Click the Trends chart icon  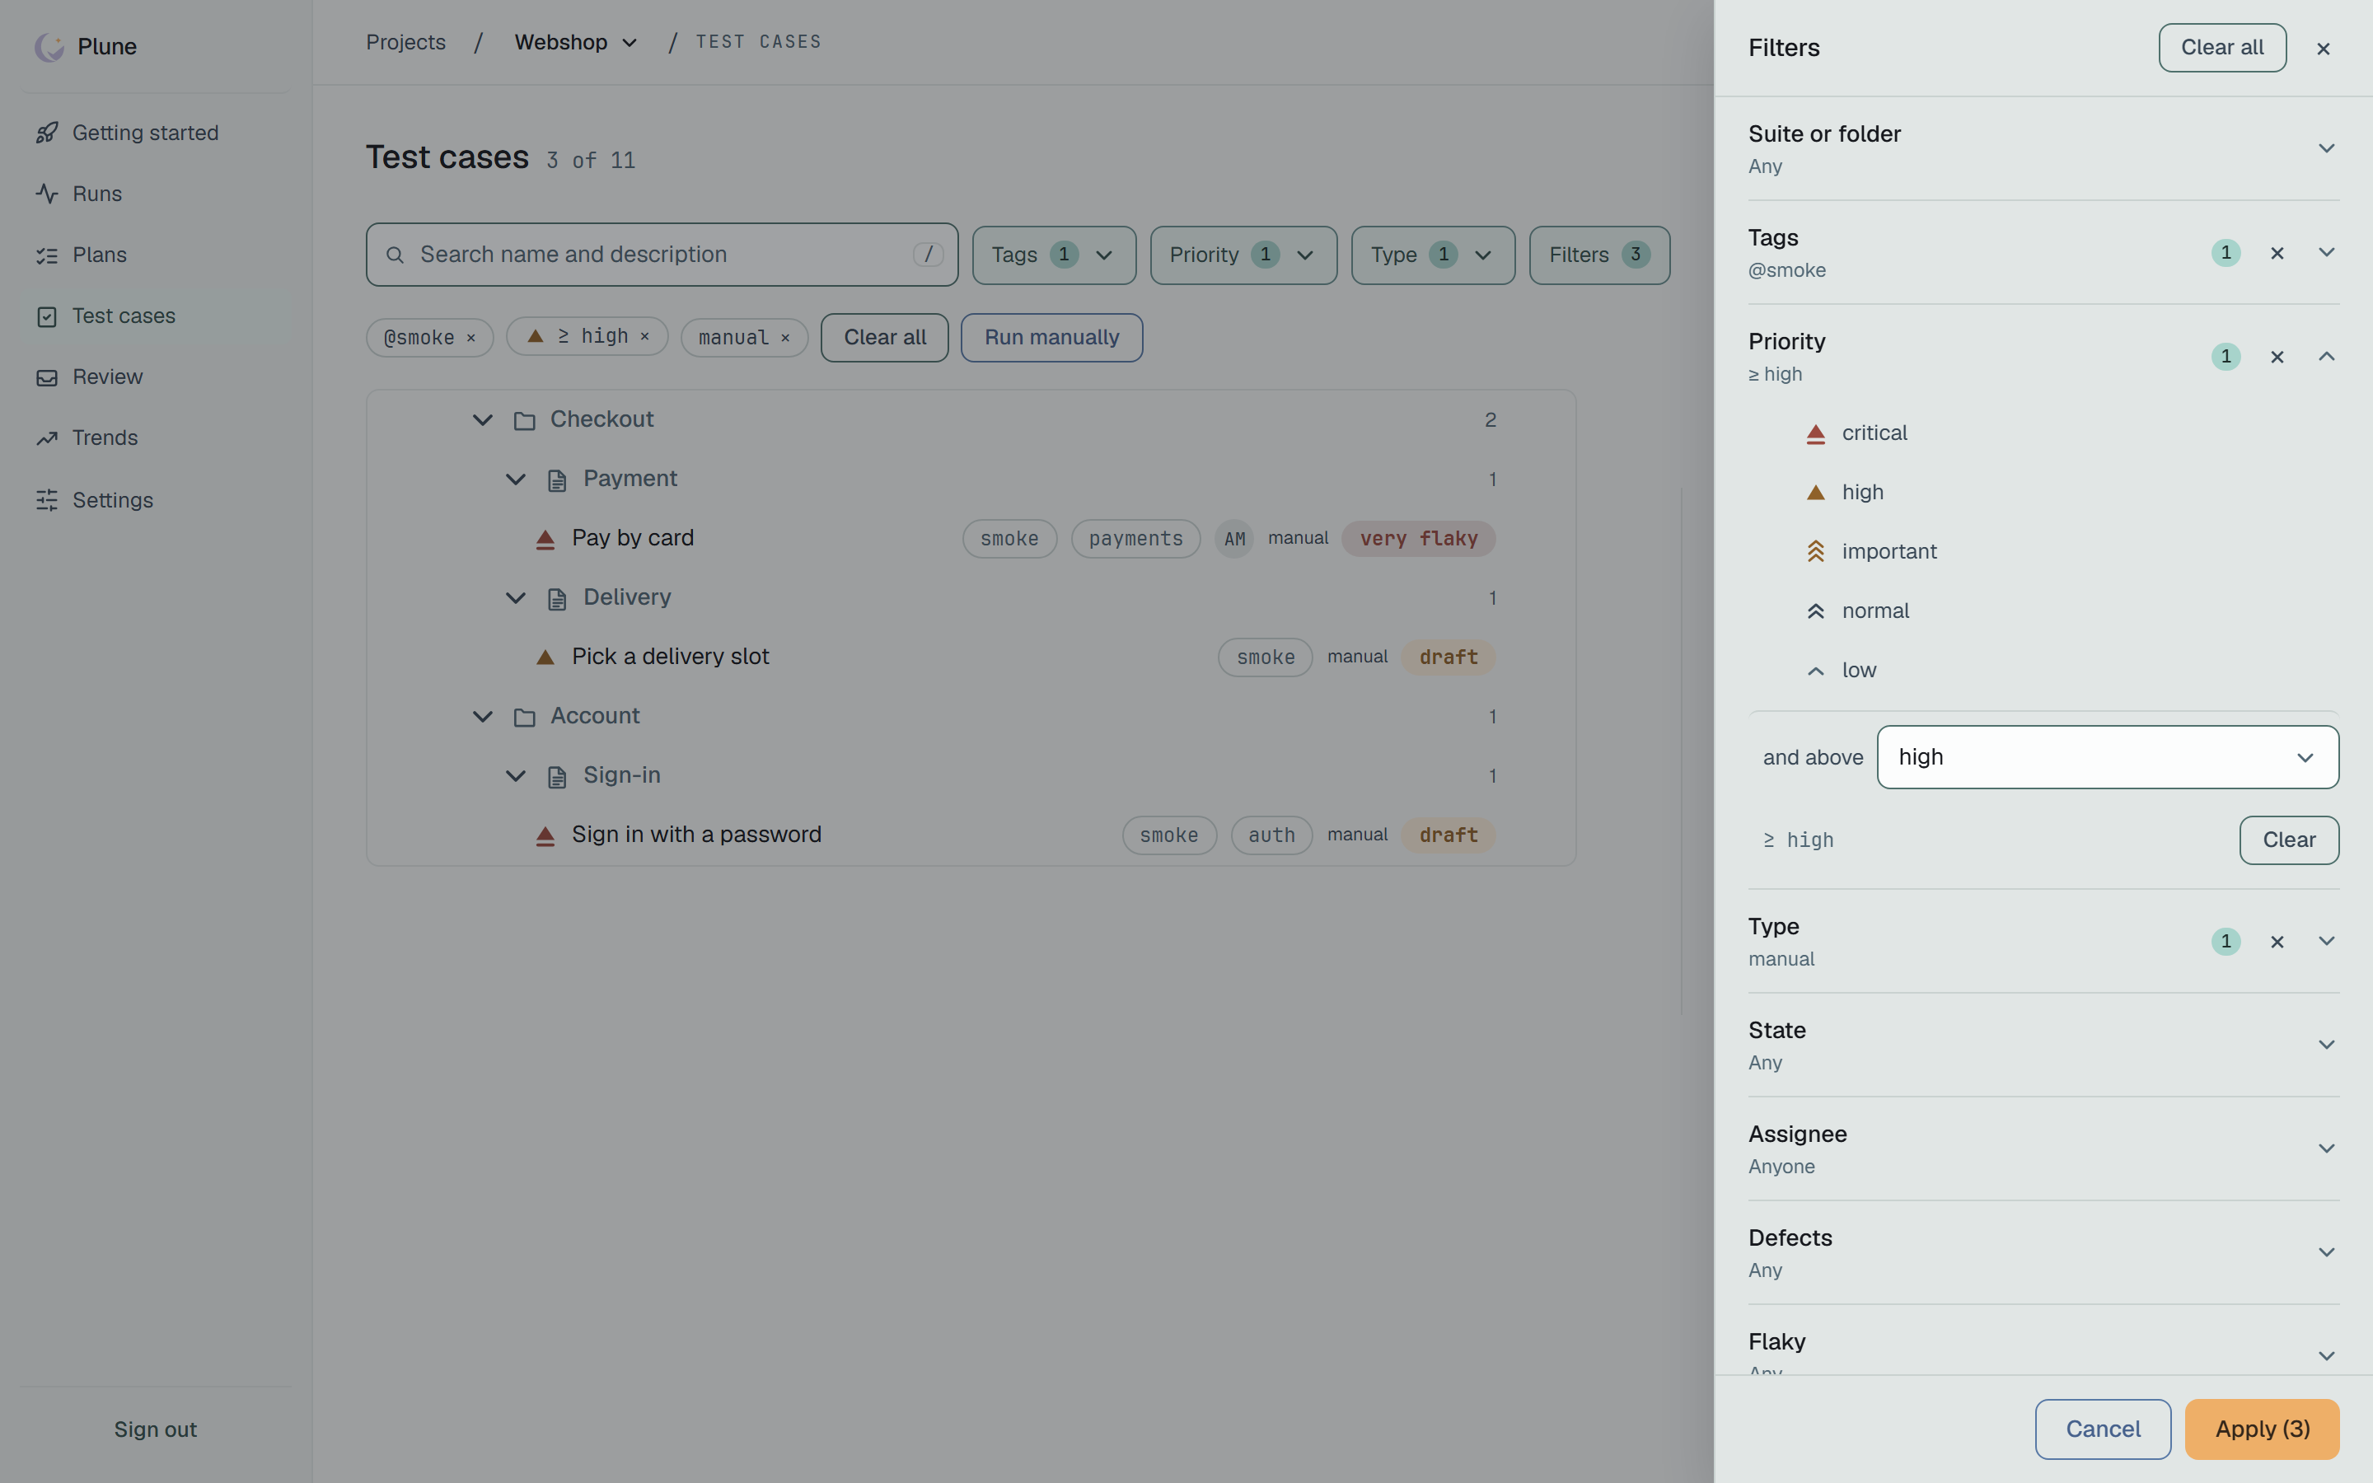[47, 437]
